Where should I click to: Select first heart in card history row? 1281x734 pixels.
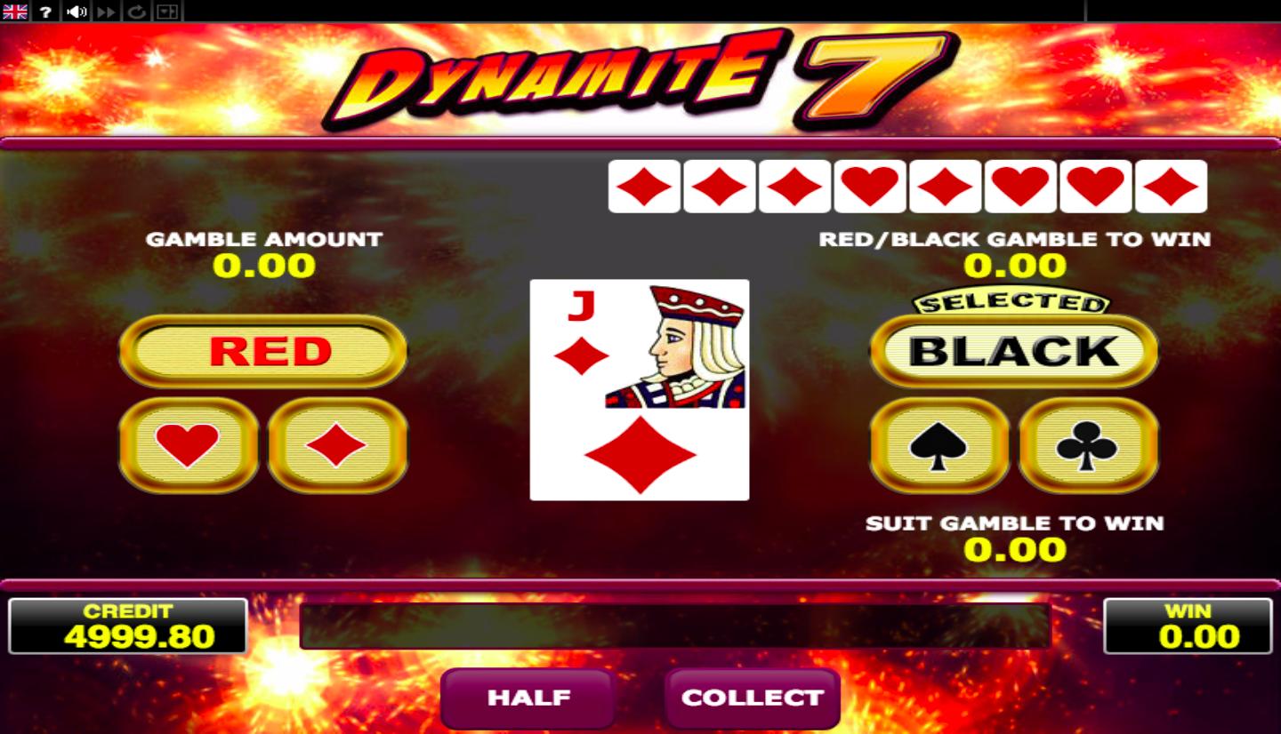pos(870,187)
